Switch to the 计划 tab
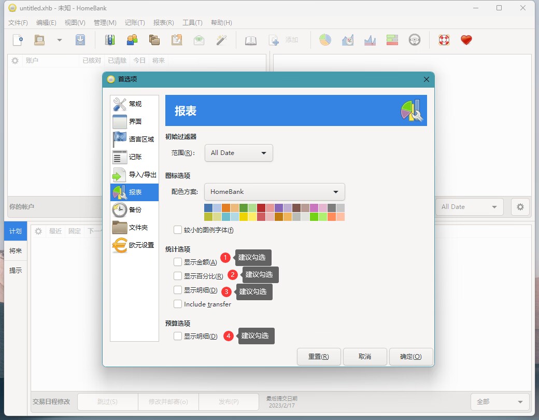The width and height of the screenshot is (539, 420). point(16,231)
